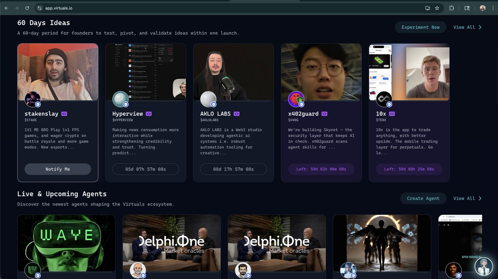Open View All for 60 Days Ideas

click(464, 27)
